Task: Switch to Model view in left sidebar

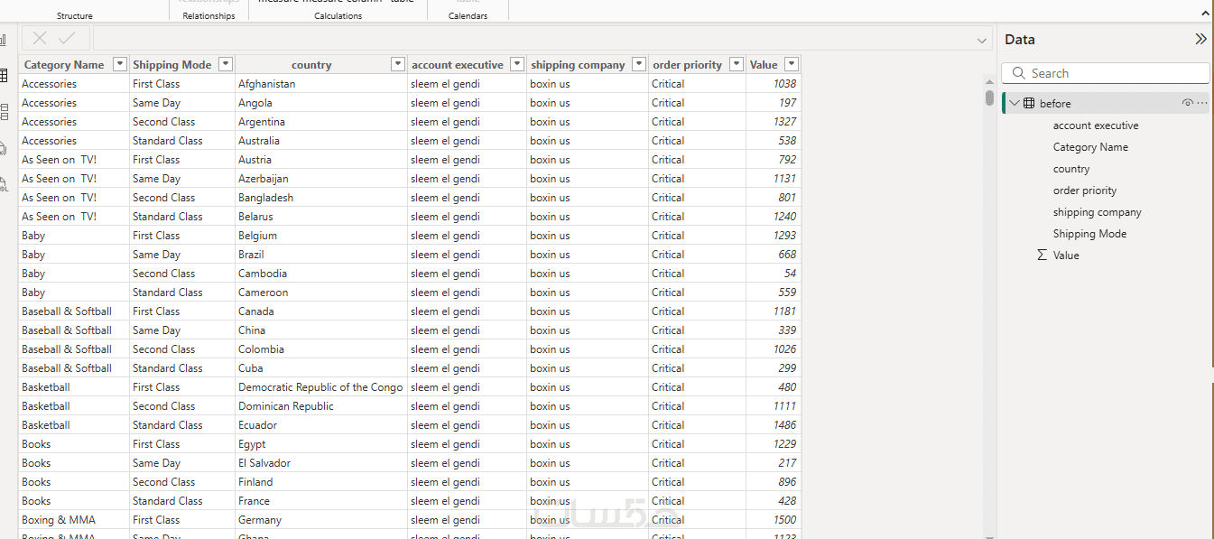Action: [4, 112]
